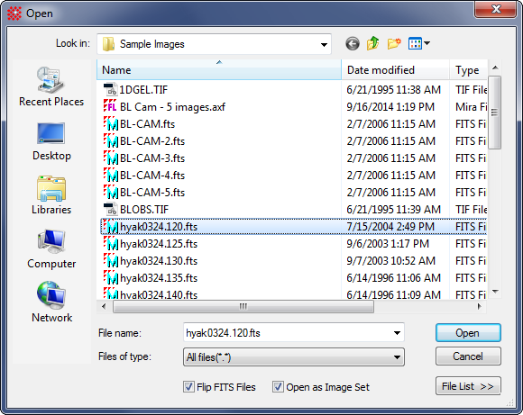Expand the Files of type dropdown
523x415 pixels.
[x=397, y=357]
